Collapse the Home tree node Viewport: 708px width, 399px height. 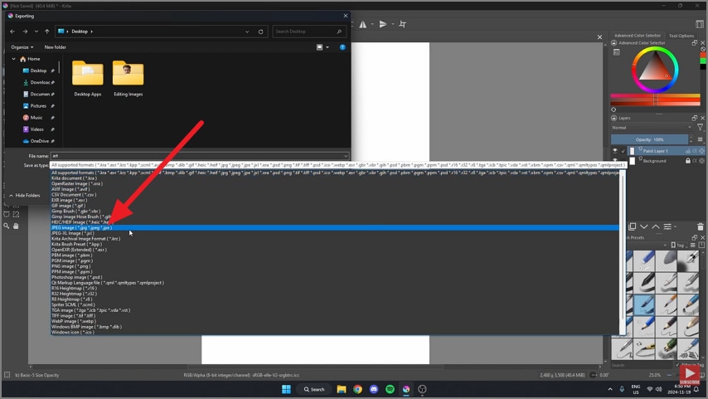pyautogui.click(x=13, y=59)
